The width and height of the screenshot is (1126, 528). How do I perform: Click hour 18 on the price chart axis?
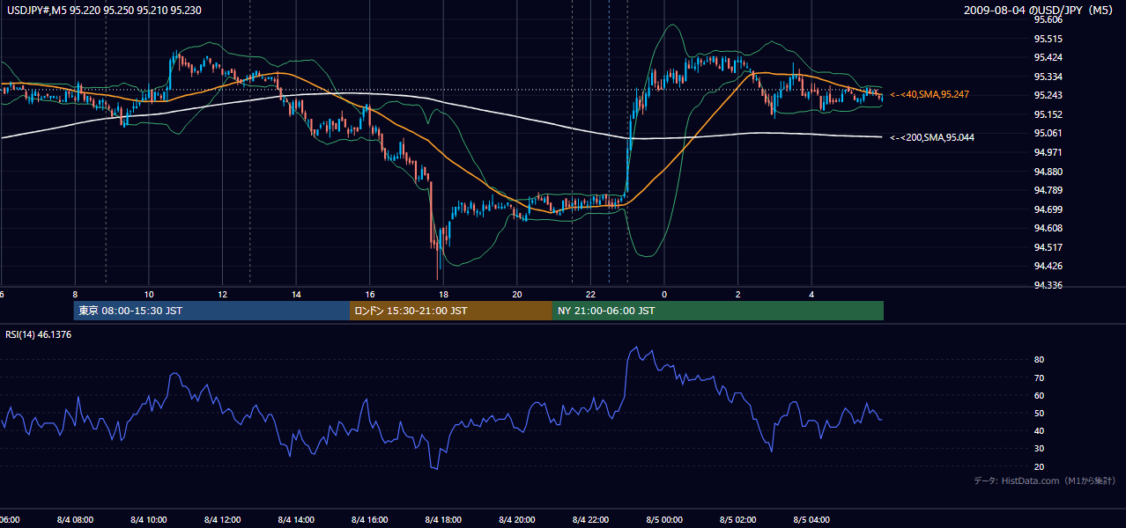pos(443,294)
